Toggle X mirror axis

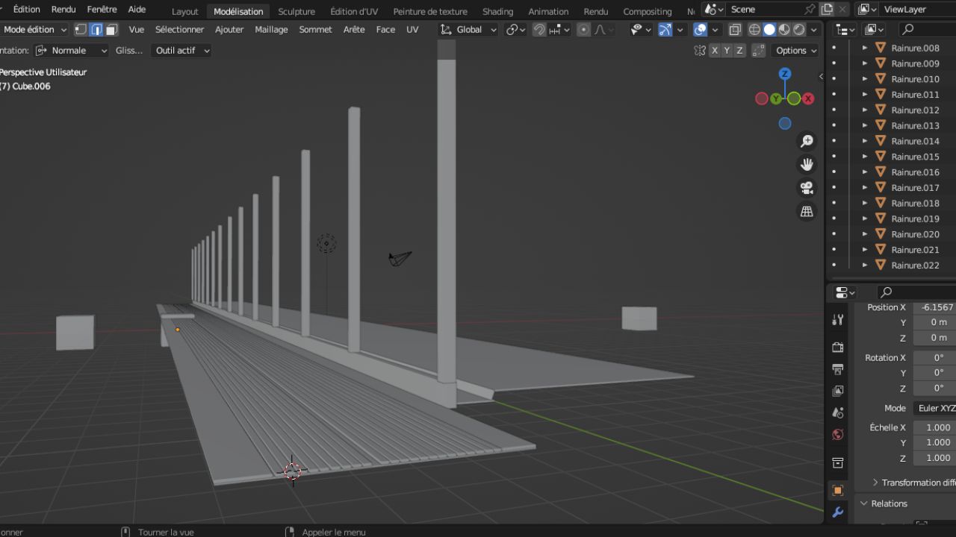[715, 51]
